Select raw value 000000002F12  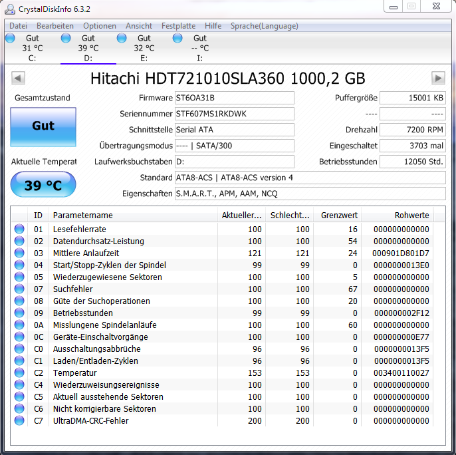pyautogui.click(x=401, y=313)
